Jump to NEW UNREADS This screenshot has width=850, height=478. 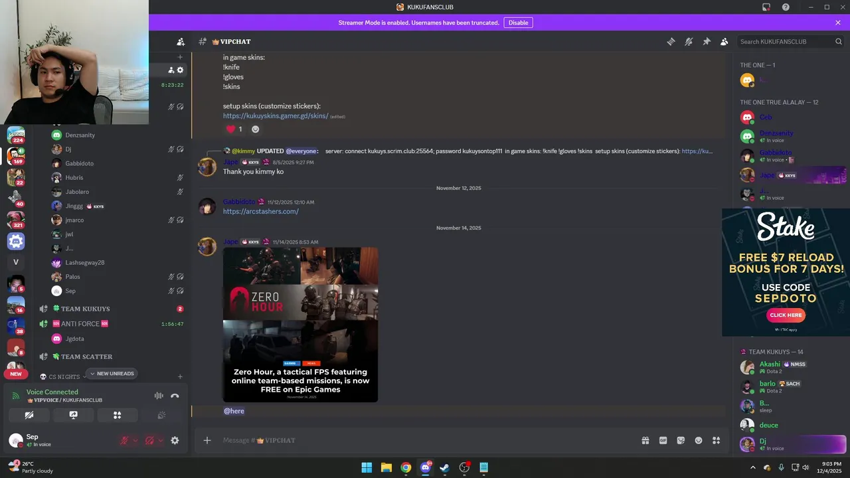(112, 374)
